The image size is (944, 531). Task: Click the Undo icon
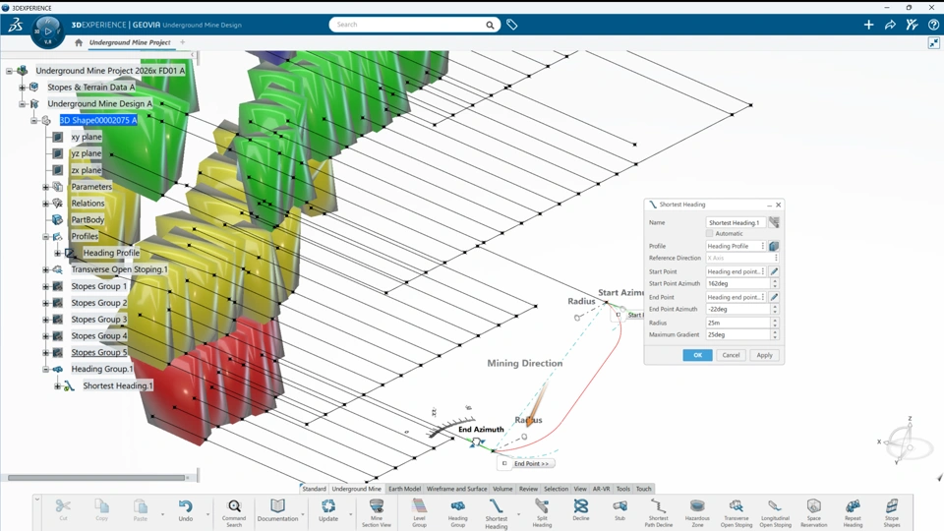(186, 510)
